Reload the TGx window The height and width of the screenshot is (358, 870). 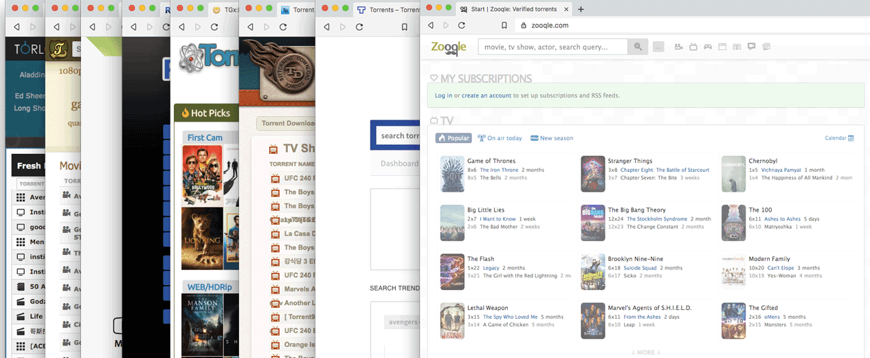[214, 27]
